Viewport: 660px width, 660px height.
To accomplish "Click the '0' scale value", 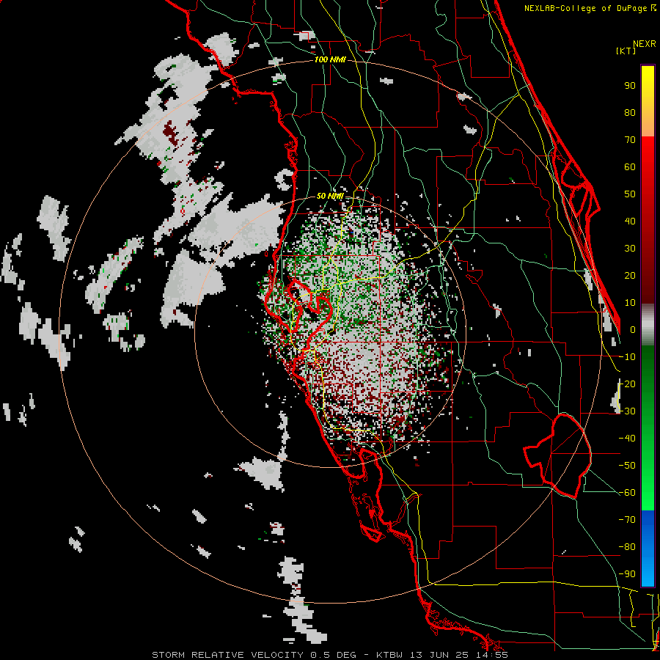I will click(633, 330).
